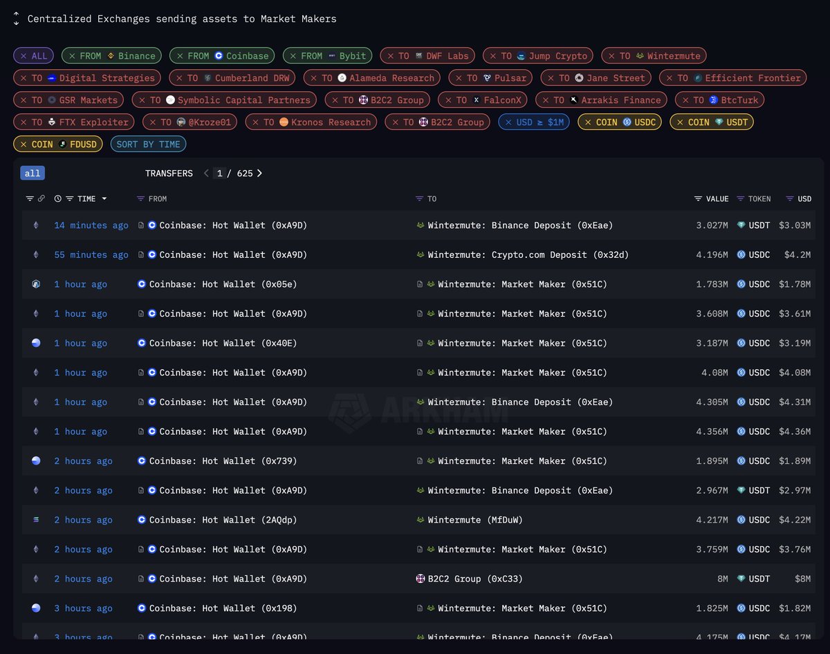
Task: Remove the TO Symbolic Capital Partners chip
Action: pos(142,100)
